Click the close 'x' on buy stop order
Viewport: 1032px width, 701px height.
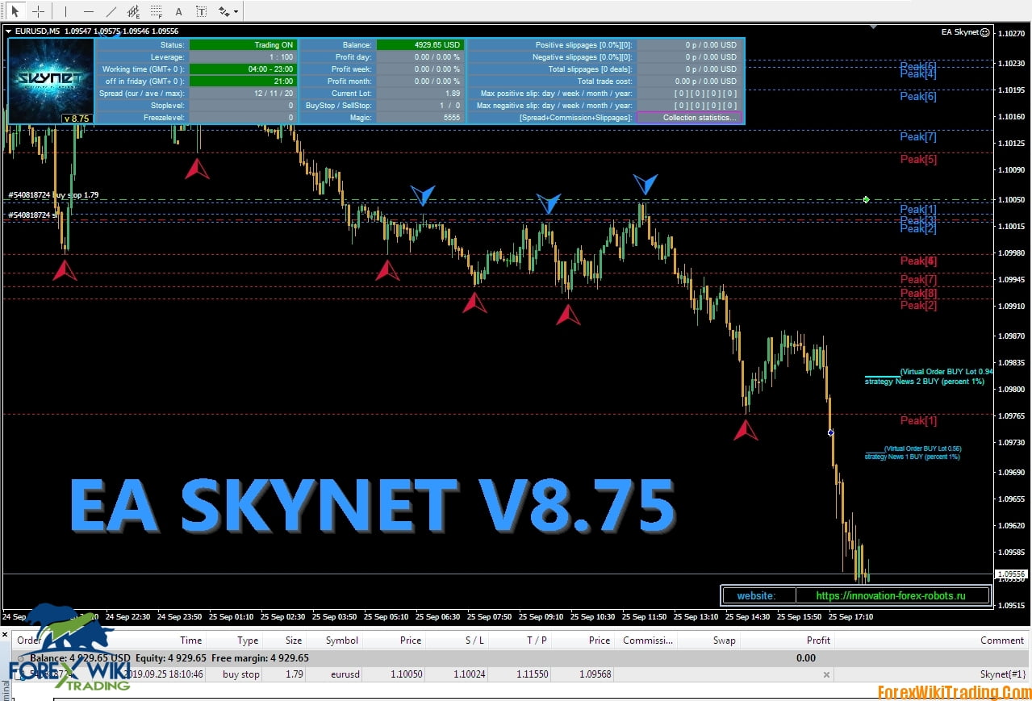(825, 674)
